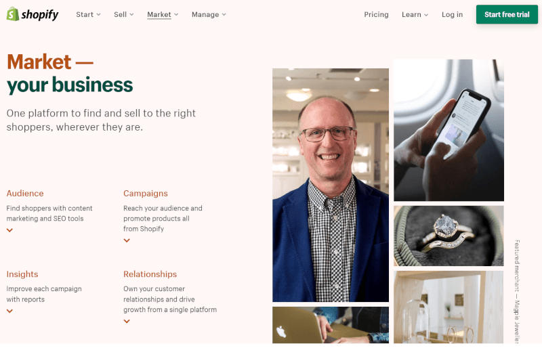The height and width of the screenshot is (348, 542).
Task: Open the Manage dropdown menu
Action: click(209, 14)
